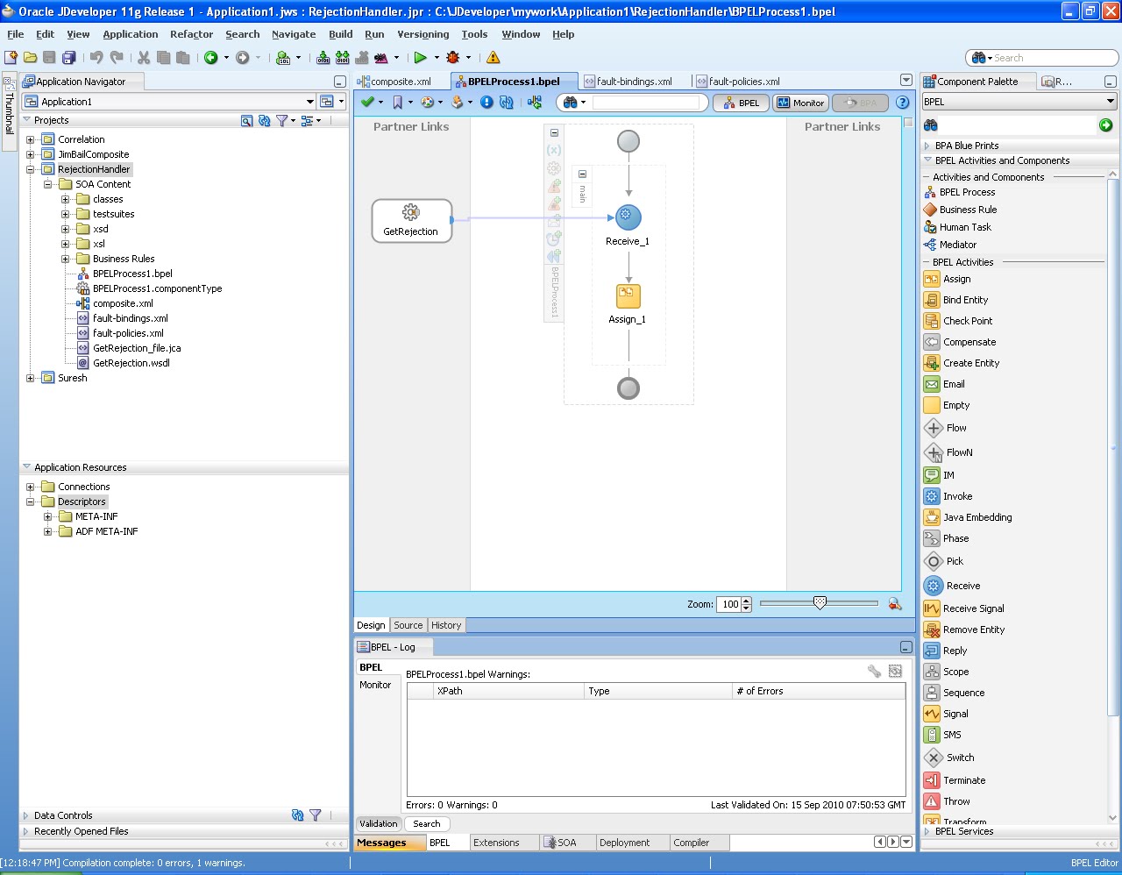Image resolution: width=1122 pixels, height=875 pixels.
Task: Click the GetRejection partner link icon
Action: tap(410, 213)
